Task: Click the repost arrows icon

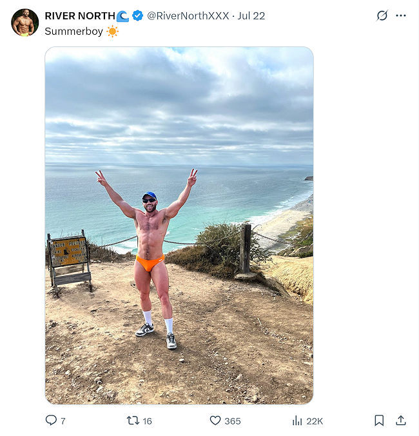Action: coord(133,420)
